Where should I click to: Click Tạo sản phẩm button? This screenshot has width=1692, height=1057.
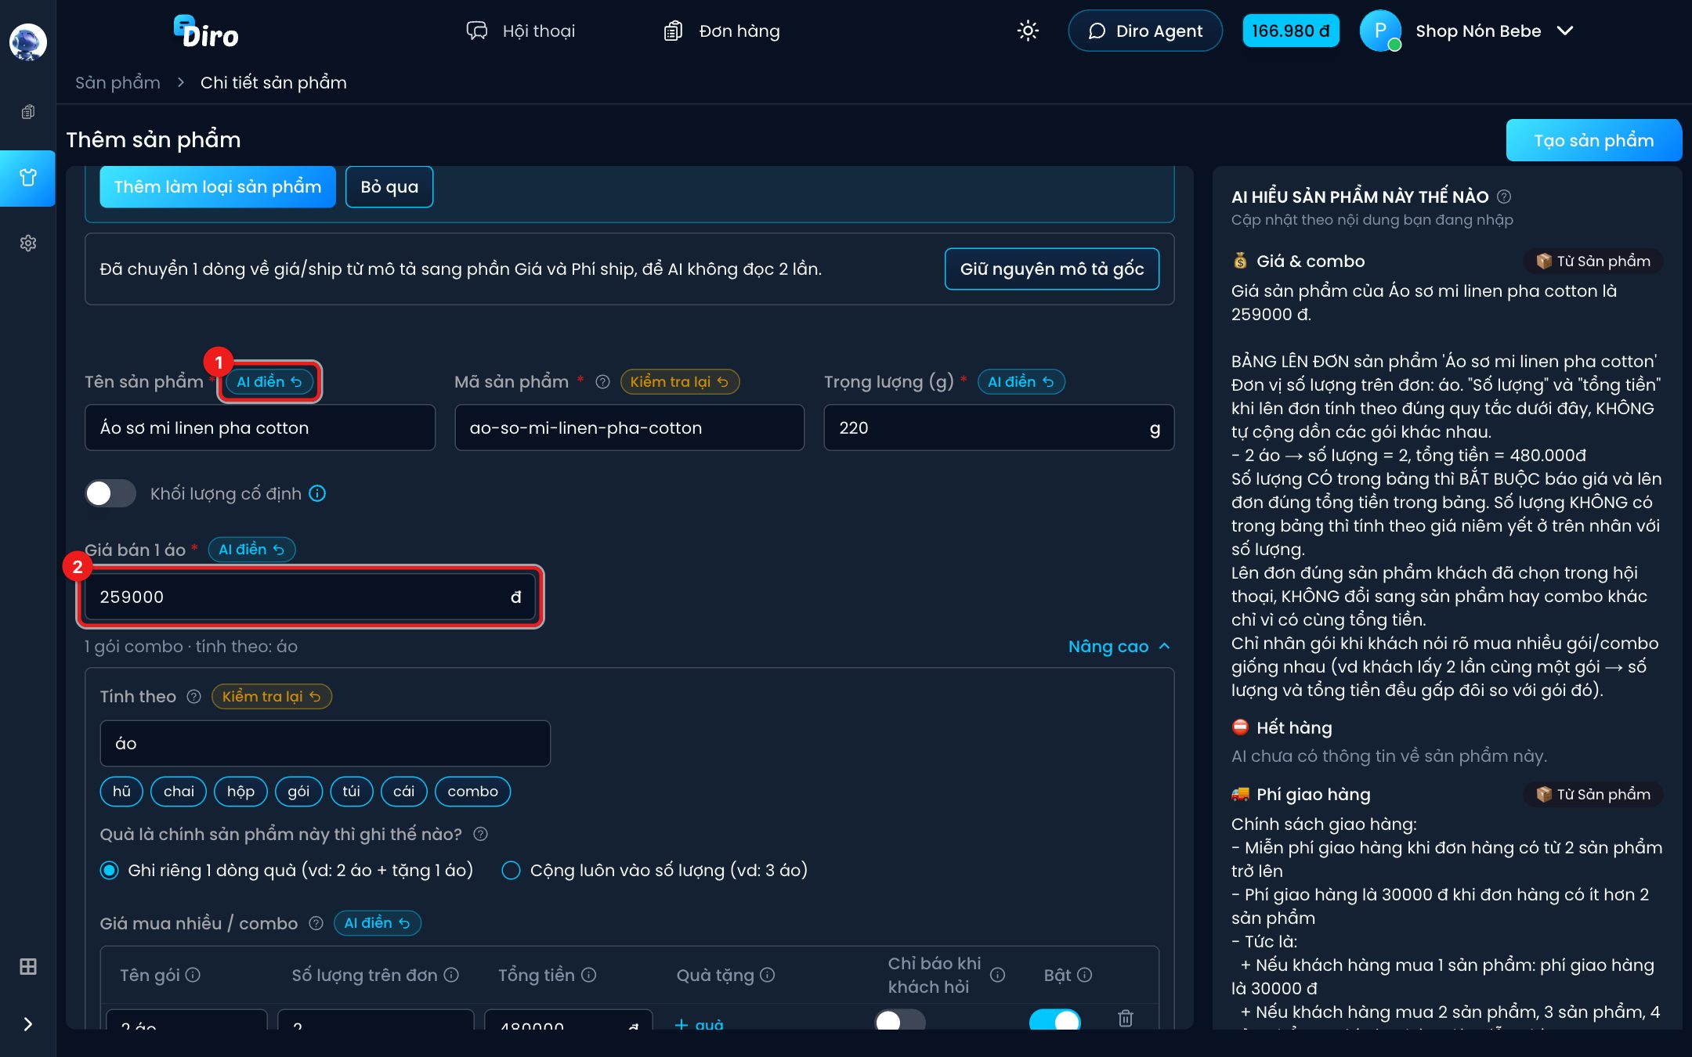(1593, 141)
